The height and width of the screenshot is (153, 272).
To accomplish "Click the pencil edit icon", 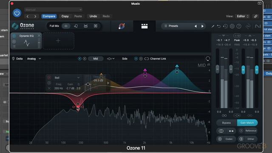I will [x=212, y=26].
